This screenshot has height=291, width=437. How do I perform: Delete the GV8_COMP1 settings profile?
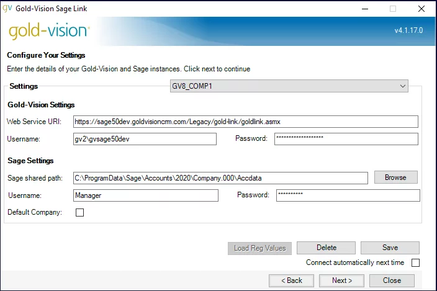tap(326, 248)
